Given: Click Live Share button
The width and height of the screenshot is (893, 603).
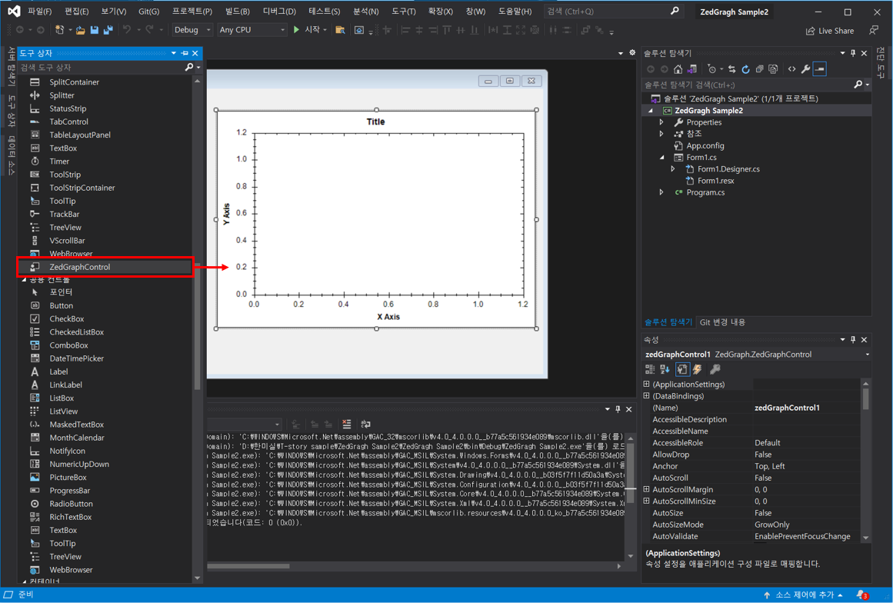Looking at the screenshot, I should [x=830, y=31].
